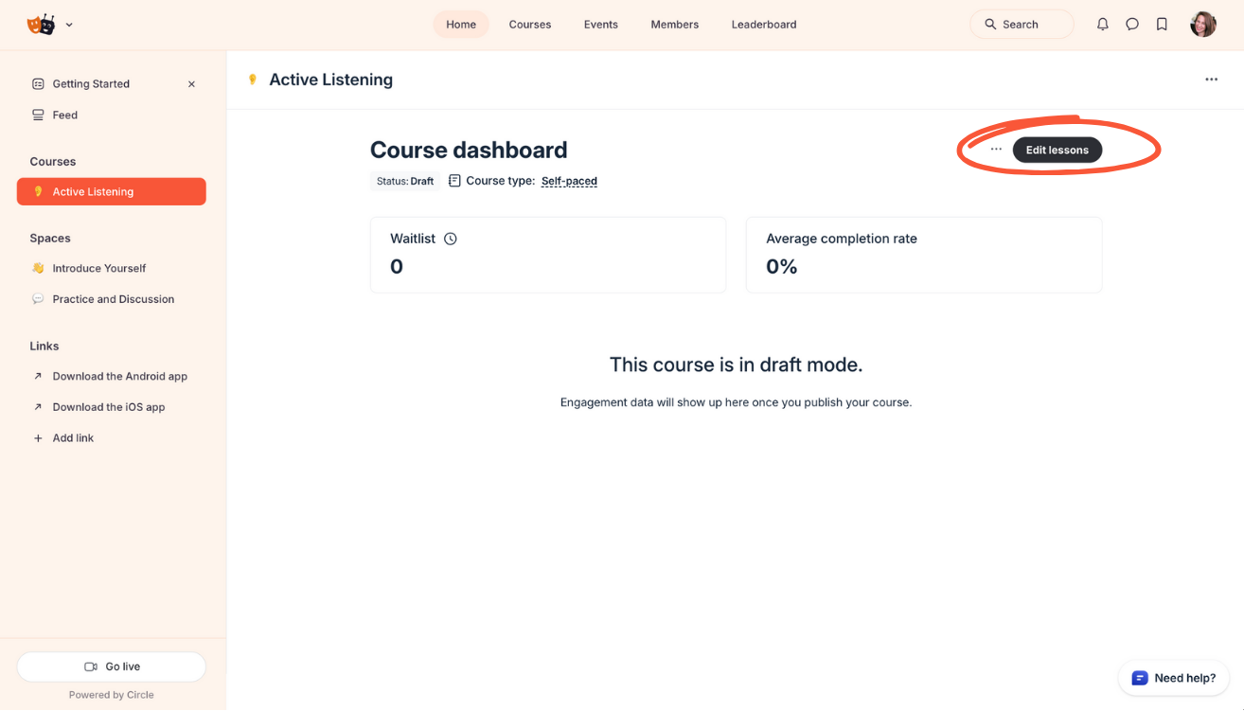The width and height of the screenshot is (1244, 711).
Task: Click the bookmarks icon in header
Action: 1162,25
